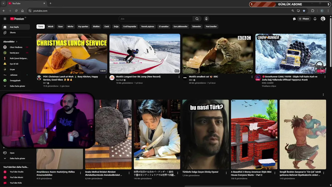This screenshot has height=187, width=332.
Task: Select the Kış sporları filter chip
Action: coord(83,26)
